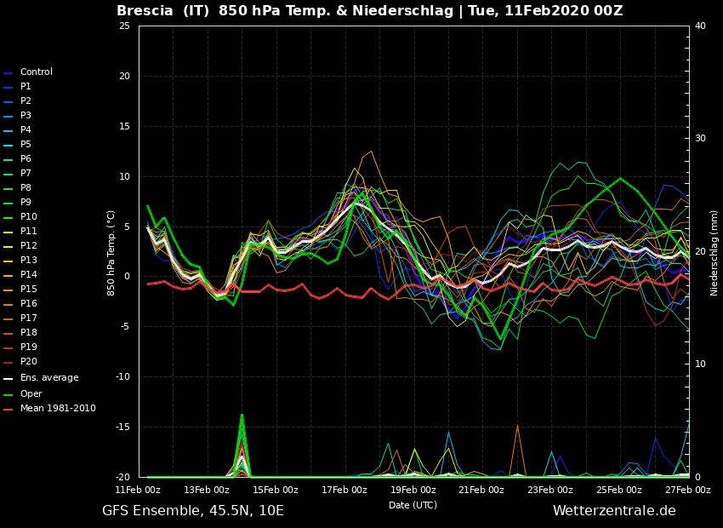Screen dimensions: 723x528
Task: Click the 15Feb 00z x-axis label
Action: (x=276, y=490)
